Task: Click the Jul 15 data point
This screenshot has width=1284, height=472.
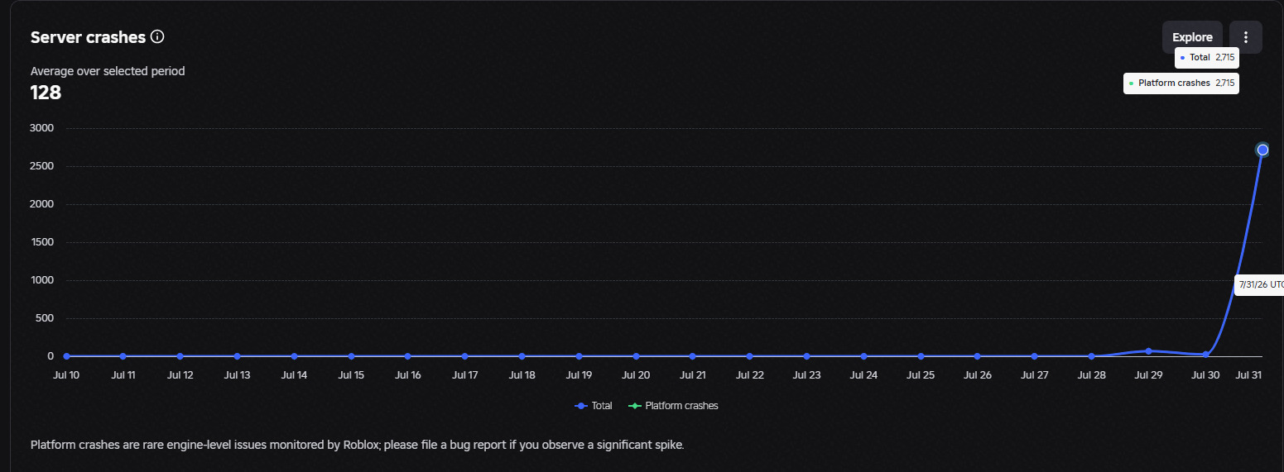Action: click(351, 356)
